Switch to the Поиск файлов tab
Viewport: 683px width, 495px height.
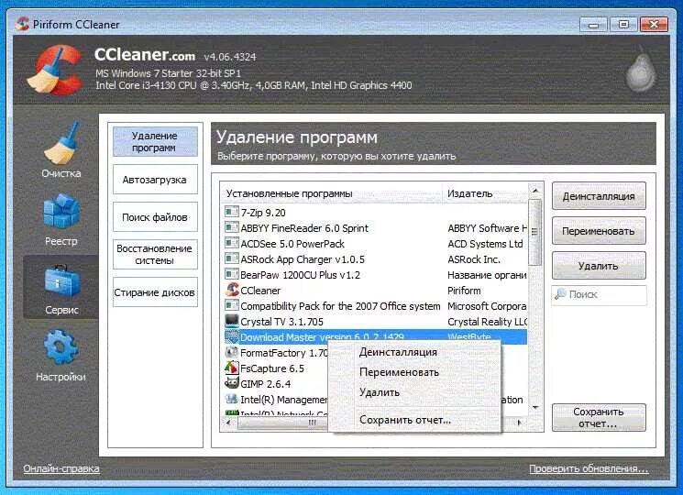click(x=155, y=217)
